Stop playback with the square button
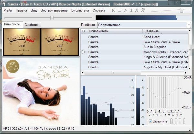The width and height of the screenshot is (194, 134). coord(119,10)
